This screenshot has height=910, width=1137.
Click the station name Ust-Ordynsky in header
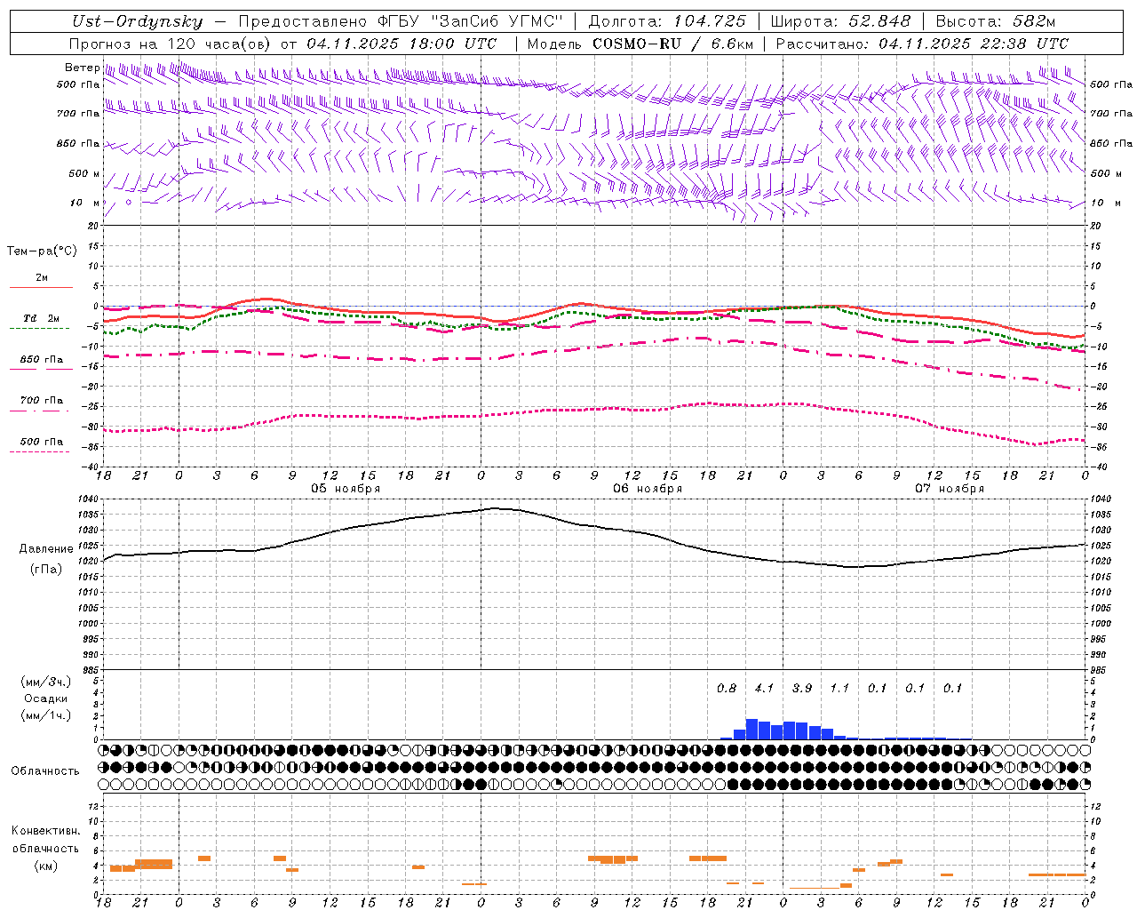click(137, 21)
